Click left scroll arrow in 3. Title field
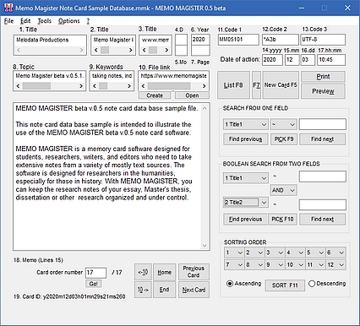 coord(144,50)
